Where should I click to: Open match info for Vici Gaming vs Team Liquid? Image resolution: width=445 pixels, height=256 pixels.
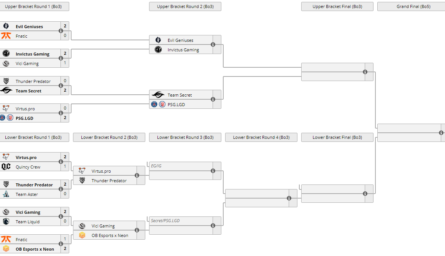[61, 216]
